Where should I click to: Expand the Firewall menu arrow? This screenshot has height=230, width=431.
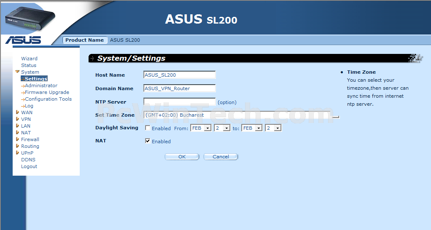click(x=17, y=139)
